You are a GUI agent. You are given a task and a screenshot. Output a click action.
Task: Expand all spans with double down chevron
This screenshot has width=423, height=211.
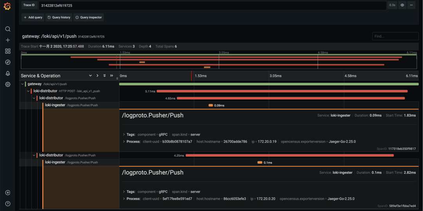pos(105,76)
